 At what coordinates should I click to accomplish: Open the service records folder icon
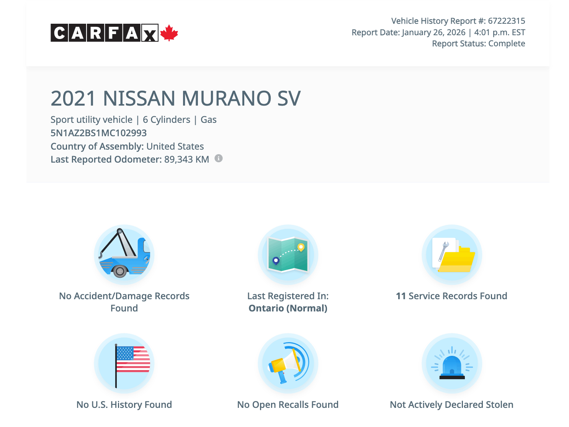click(x=452, y=254)
